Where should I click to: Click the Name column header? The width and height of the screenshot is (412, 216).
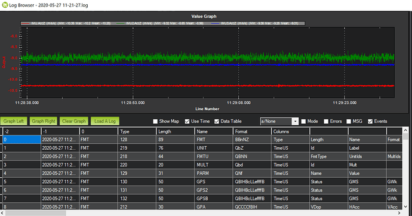coord(214,131)
